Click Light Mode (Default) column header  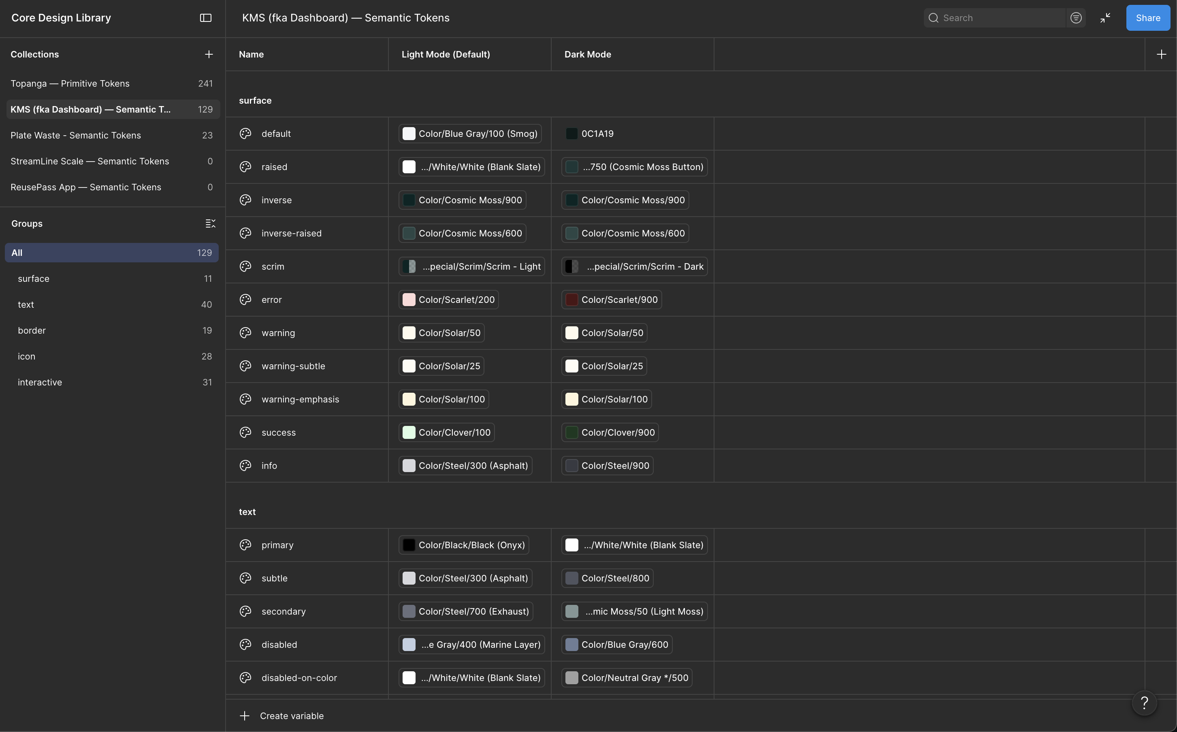446,54
